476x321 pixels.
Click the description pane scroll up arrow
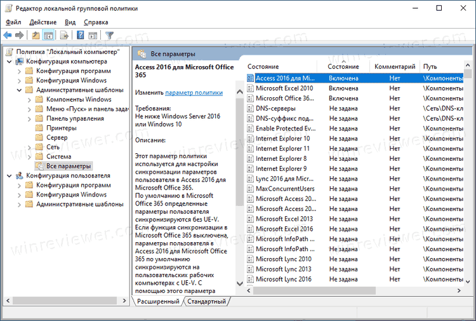[x=239, y=92]
